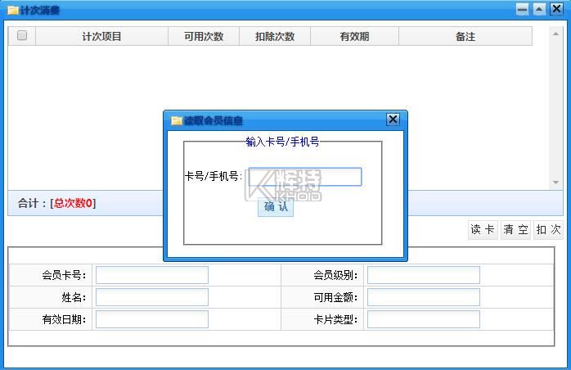Click the 会员卡号 input field

coord(152,275)
